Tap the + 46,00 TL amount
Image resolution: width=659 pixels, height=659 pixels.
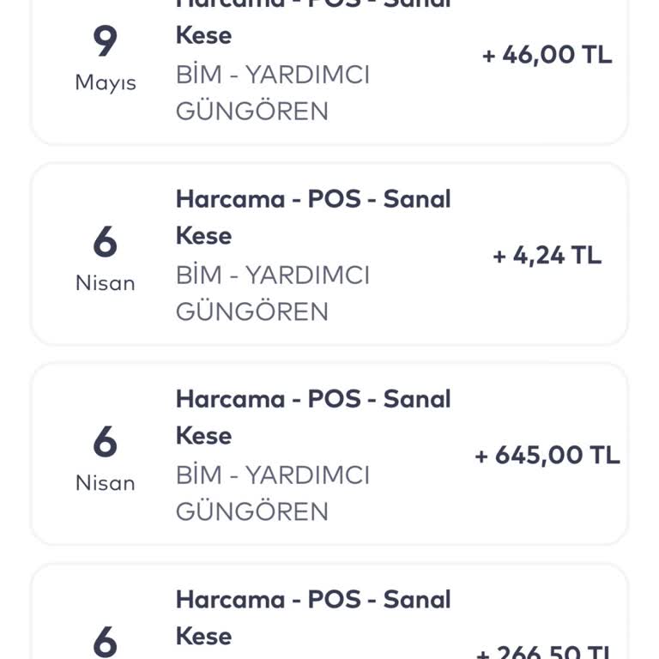(x=547, y=55)
